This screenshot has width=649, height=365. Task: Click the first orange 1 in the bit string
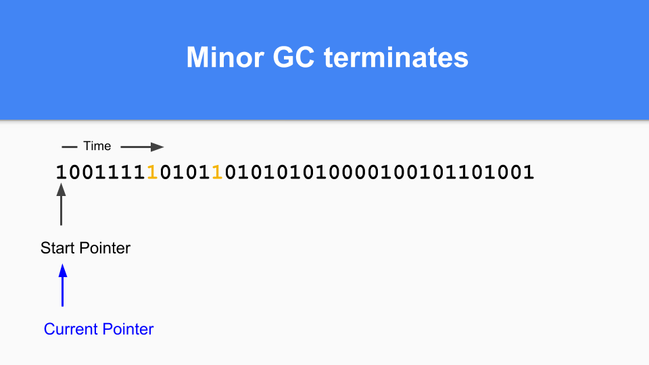(152, 172)
